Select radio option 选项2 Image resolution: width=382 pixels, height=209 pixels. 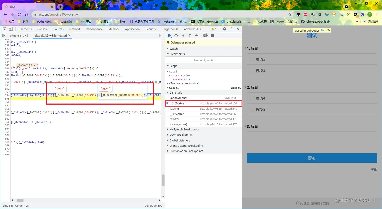pyautogui.click(x=252, y=59)
